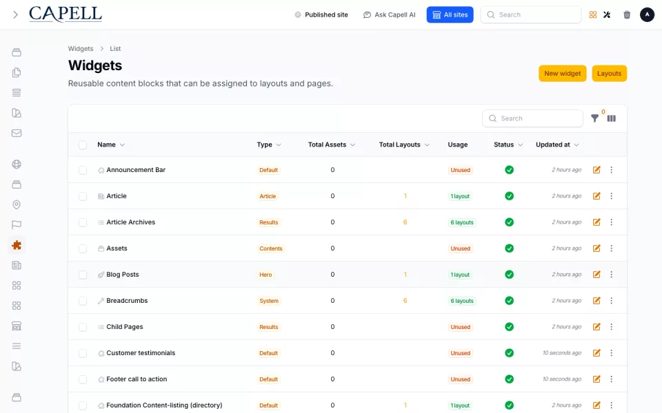The width and height of the screenshot is (662, 413).
Task: Expand the sidebar with the top-left chevron
Action: [x=16, y=14]
